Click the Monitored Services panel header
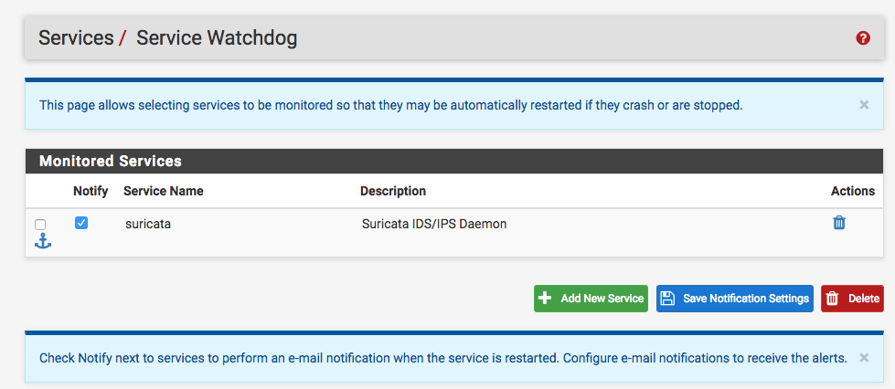The image size is (895, 389). (454, 162)
